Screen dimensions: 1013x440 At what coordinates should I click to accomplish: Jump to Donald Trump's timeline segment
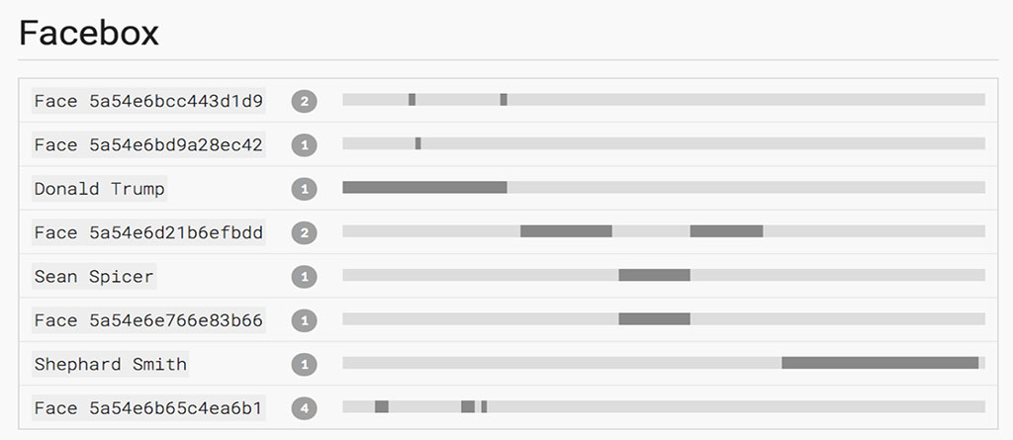coord(424,188)
